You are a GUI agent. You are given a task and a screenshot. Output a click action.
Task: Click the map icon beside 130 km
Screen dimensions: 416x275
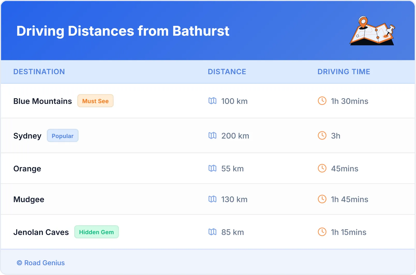click(212, 199)
